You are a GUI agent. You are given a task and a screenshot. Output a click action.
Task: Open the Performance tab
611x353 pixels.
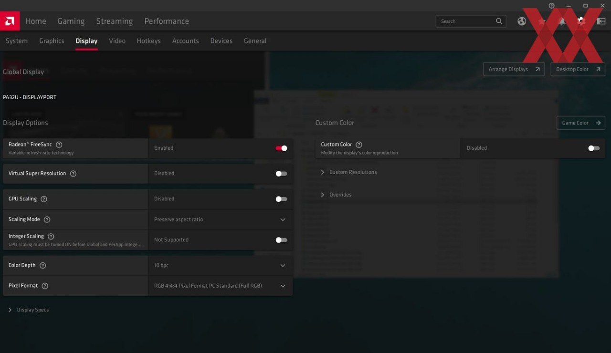coord(167,21)
